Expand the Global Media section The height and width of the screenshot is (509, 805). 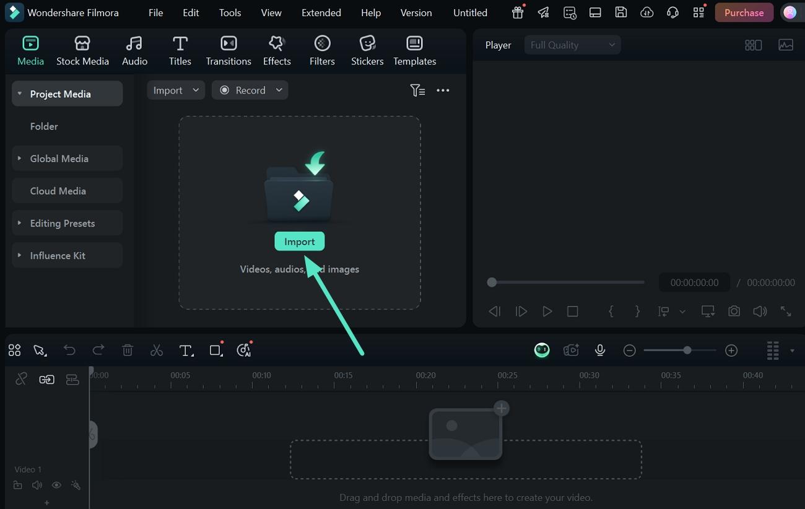click(x=19, y=159)
